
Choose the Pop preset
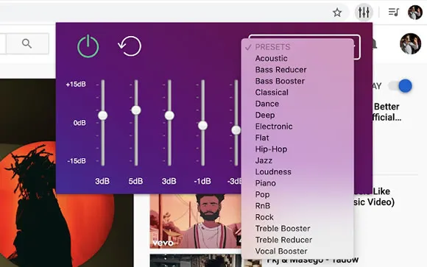[262, 195]
